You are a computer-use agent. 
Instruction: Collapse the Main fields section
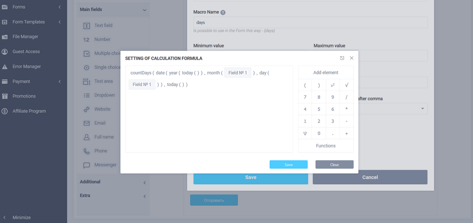pos(144,10)
